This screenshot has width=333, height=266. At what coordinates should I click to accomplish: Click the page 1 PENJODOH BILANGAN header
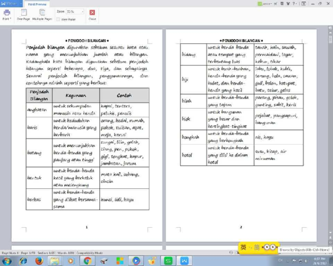[x=87, y=40]
